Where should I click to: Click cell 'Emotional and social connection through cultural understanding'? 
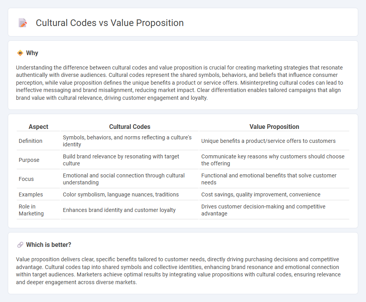130,179
